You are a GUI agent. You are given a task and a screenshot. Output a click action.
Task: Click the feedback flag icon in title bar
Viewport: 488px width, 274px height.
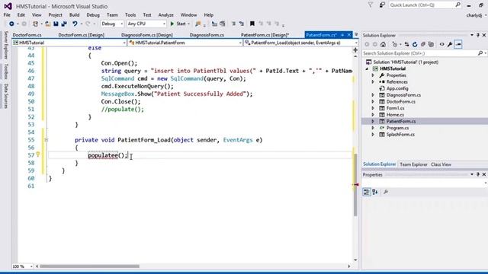click(371, 5)
